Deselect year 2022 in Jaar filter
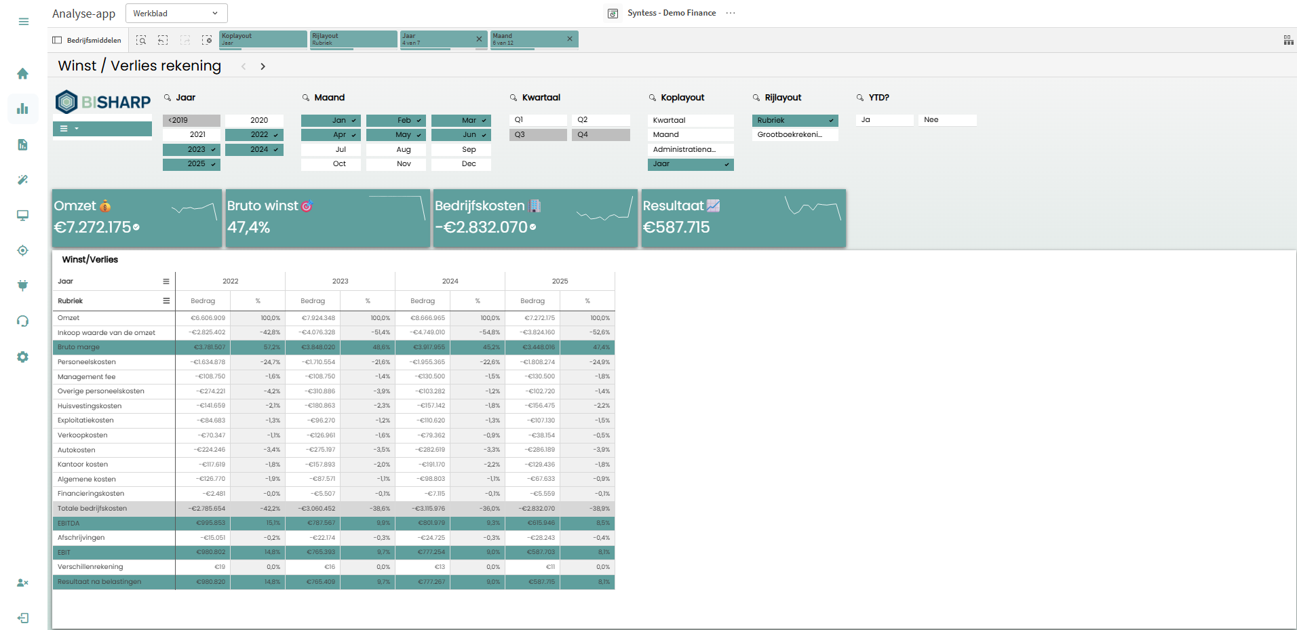The height and width of the screenshot is (630, 1297). click(x=254, y=135)
